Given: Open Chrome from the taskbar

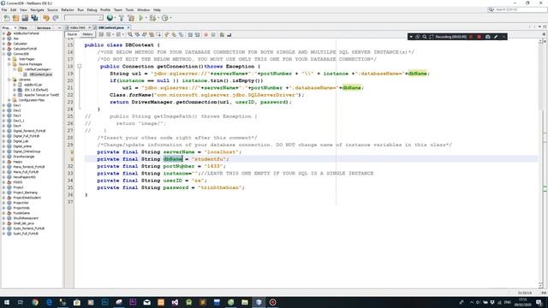Looking at the screenshot, I should 35,302.
